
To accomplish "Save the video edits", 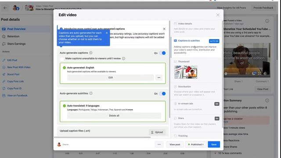I will pos(214,144).
